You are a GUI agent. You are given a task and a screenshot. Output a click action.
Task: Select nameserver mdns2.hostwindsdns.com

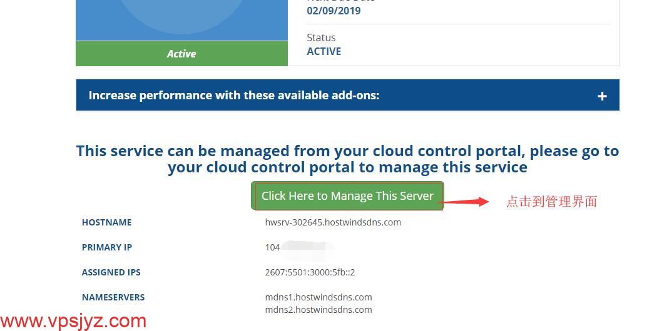(x=318, y=310)
